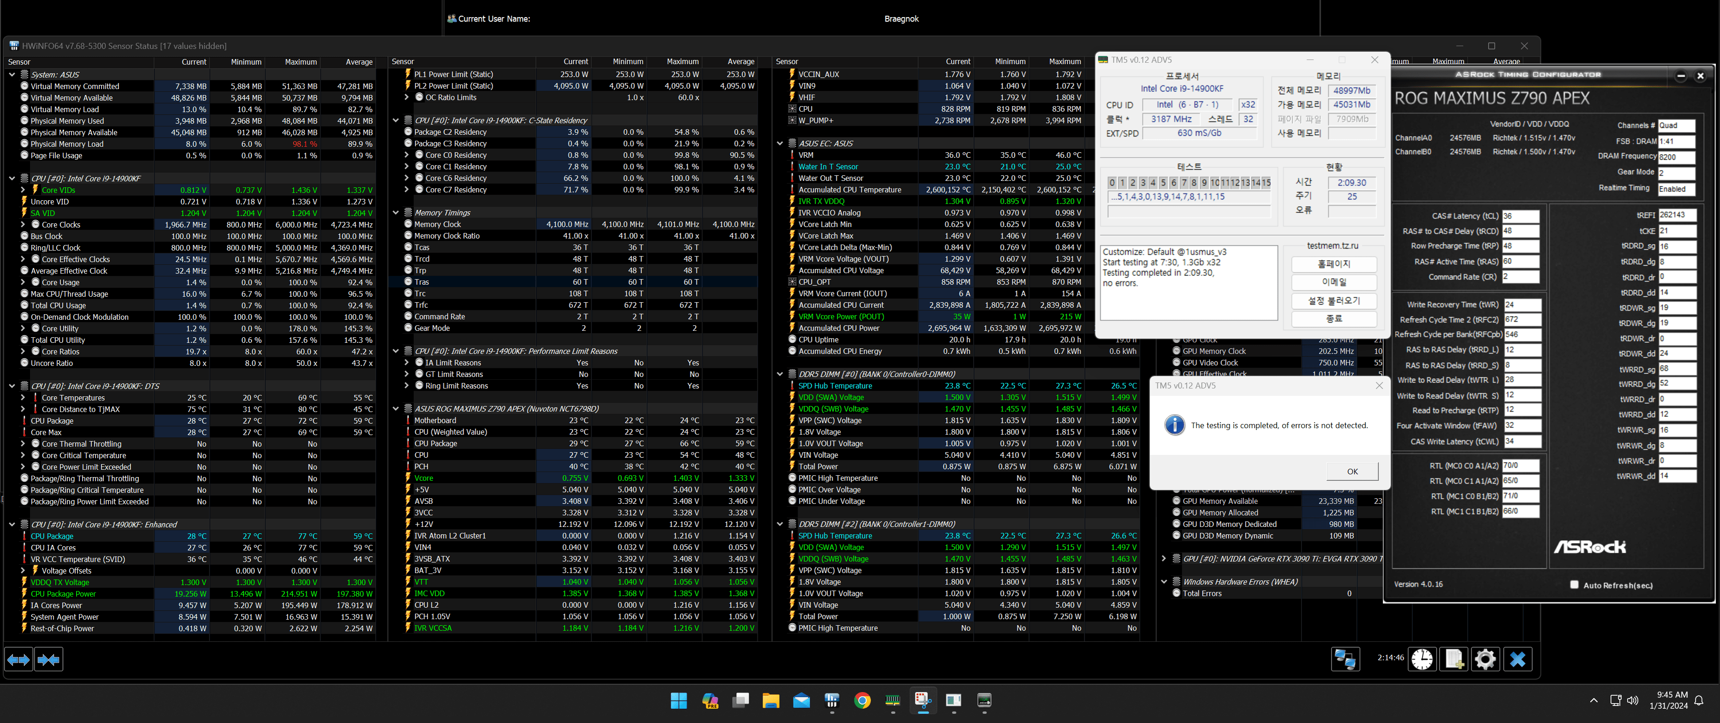
Task: Click the blue X close sensors icon
Action: pos(1518,659)
